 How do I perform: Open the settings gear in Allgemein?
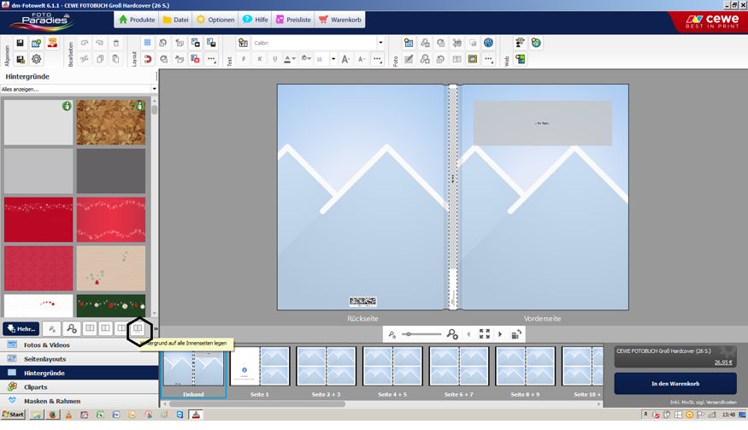(x=37, y=59)
